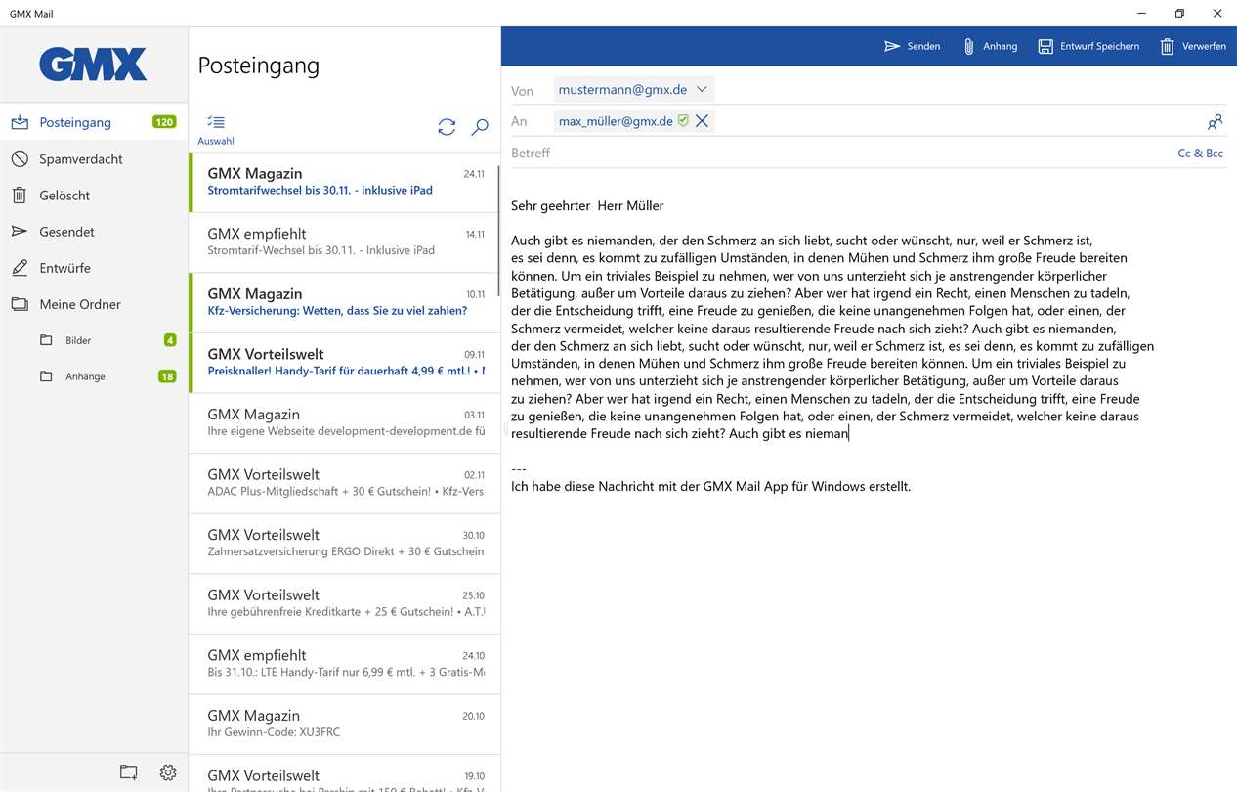This screenshot has height=792, width=1237.
Task: Open Zahnersatzversicherung ERGO mail from 30.10
Action: 344,543
